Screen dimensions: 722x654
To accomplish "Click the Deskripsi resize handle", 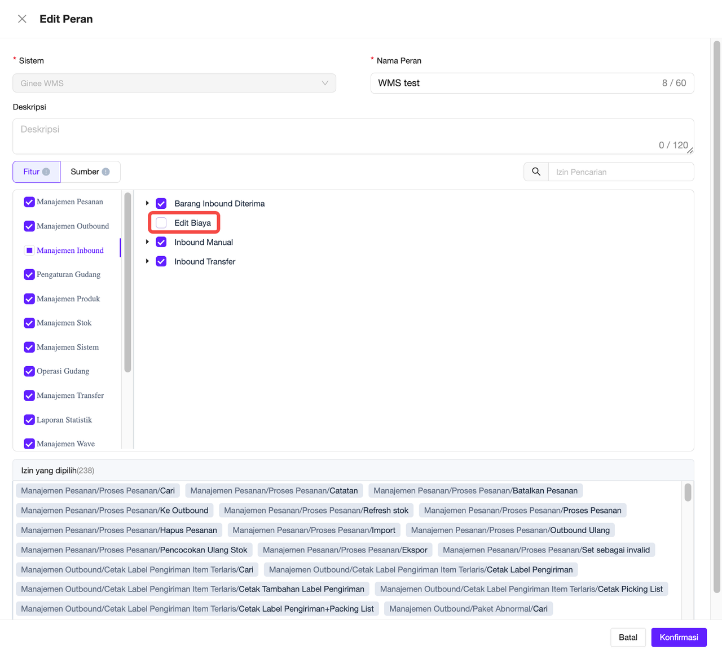I will pos(690,150).
